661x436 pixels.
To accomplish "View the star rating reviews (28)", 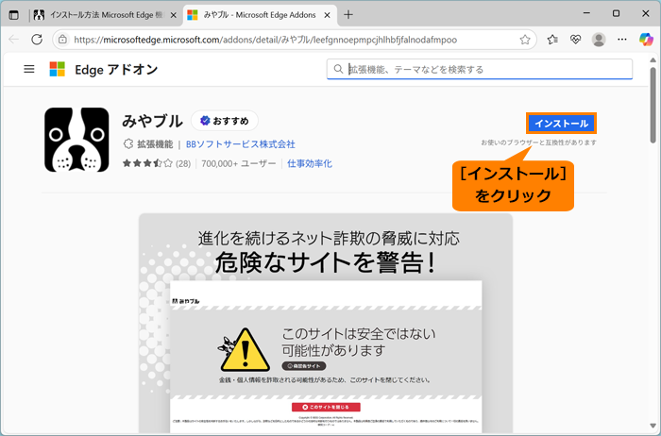I will pyautogui.click(x=157, y=163).
